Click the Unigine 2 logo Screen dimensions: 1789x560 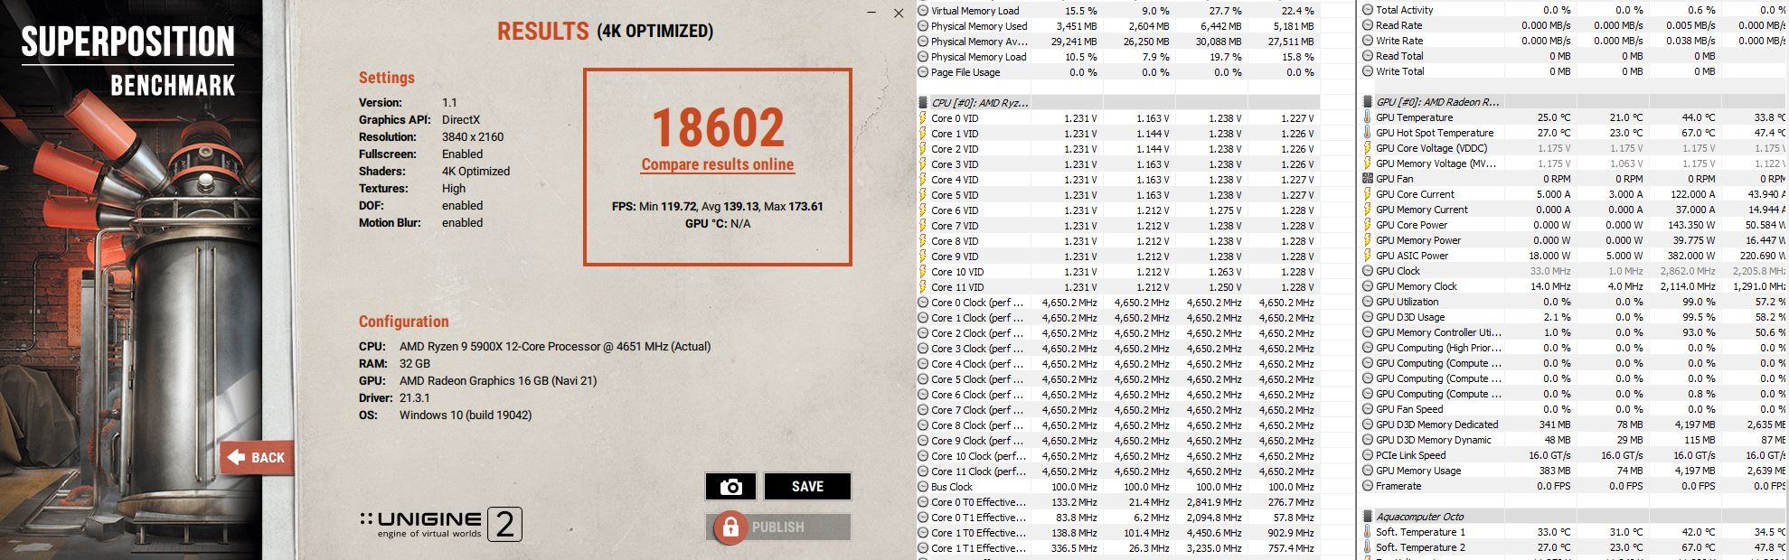tap(440, 525)
